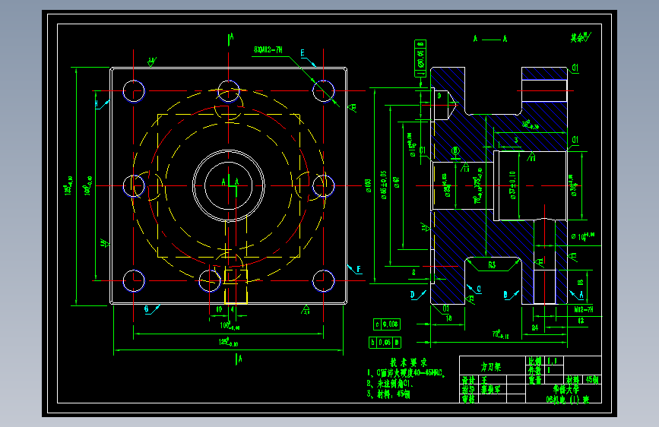Select the horizontal 100 hole spacing dimension
The height and width of the screenshot is (427, 659).
pos(230,326)
